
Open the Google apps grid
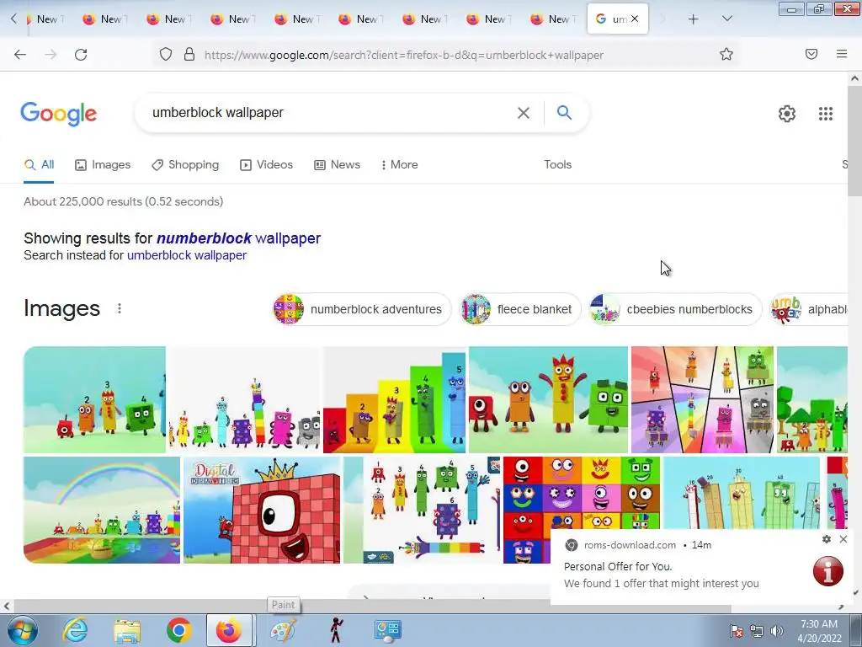tap(825, 114)
